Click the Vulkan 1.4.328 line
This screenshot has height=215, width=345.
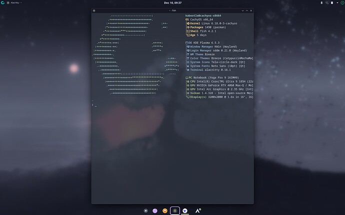click(x=220, y=93)
